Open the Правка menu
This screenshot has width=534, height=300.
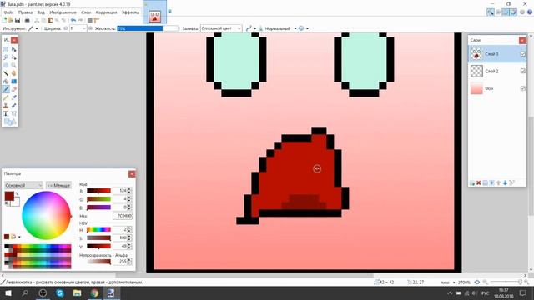[x=26, y=12]
